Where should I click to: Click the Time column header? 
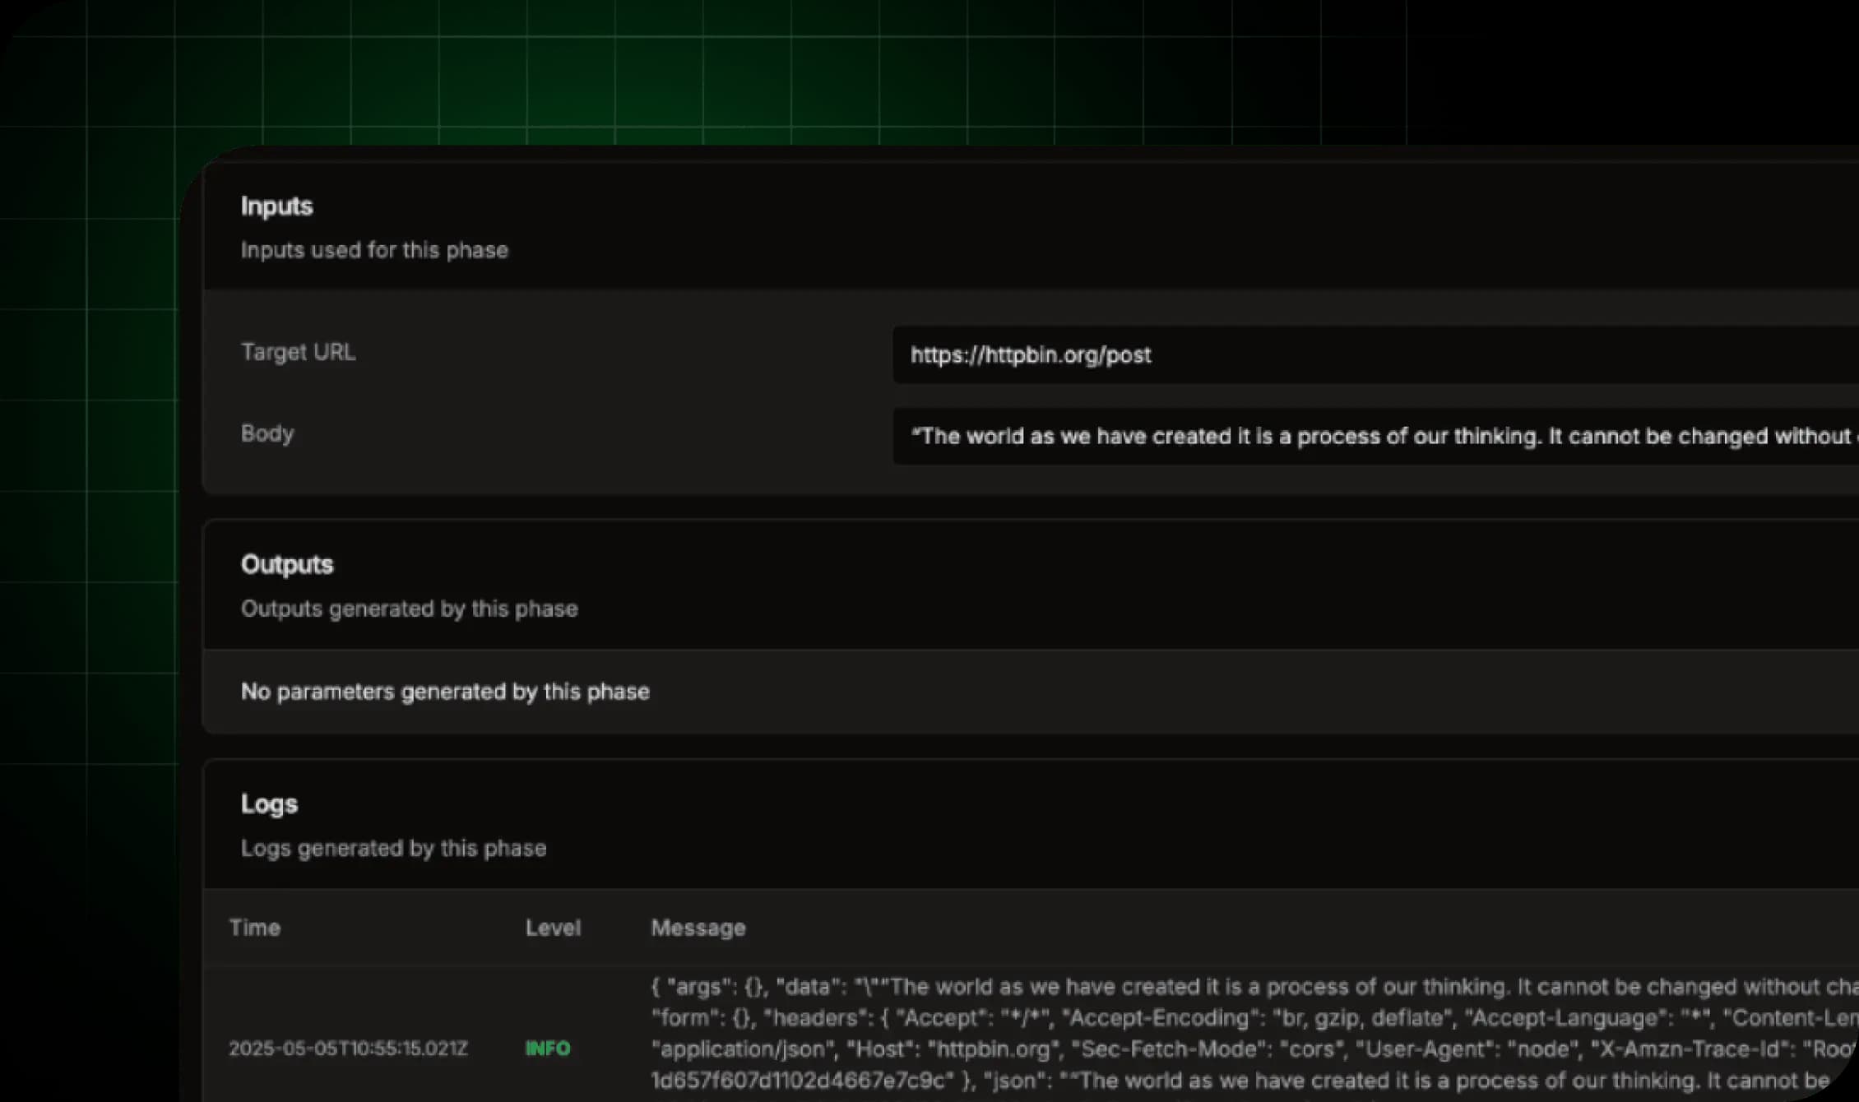click(x=254, y=928)
